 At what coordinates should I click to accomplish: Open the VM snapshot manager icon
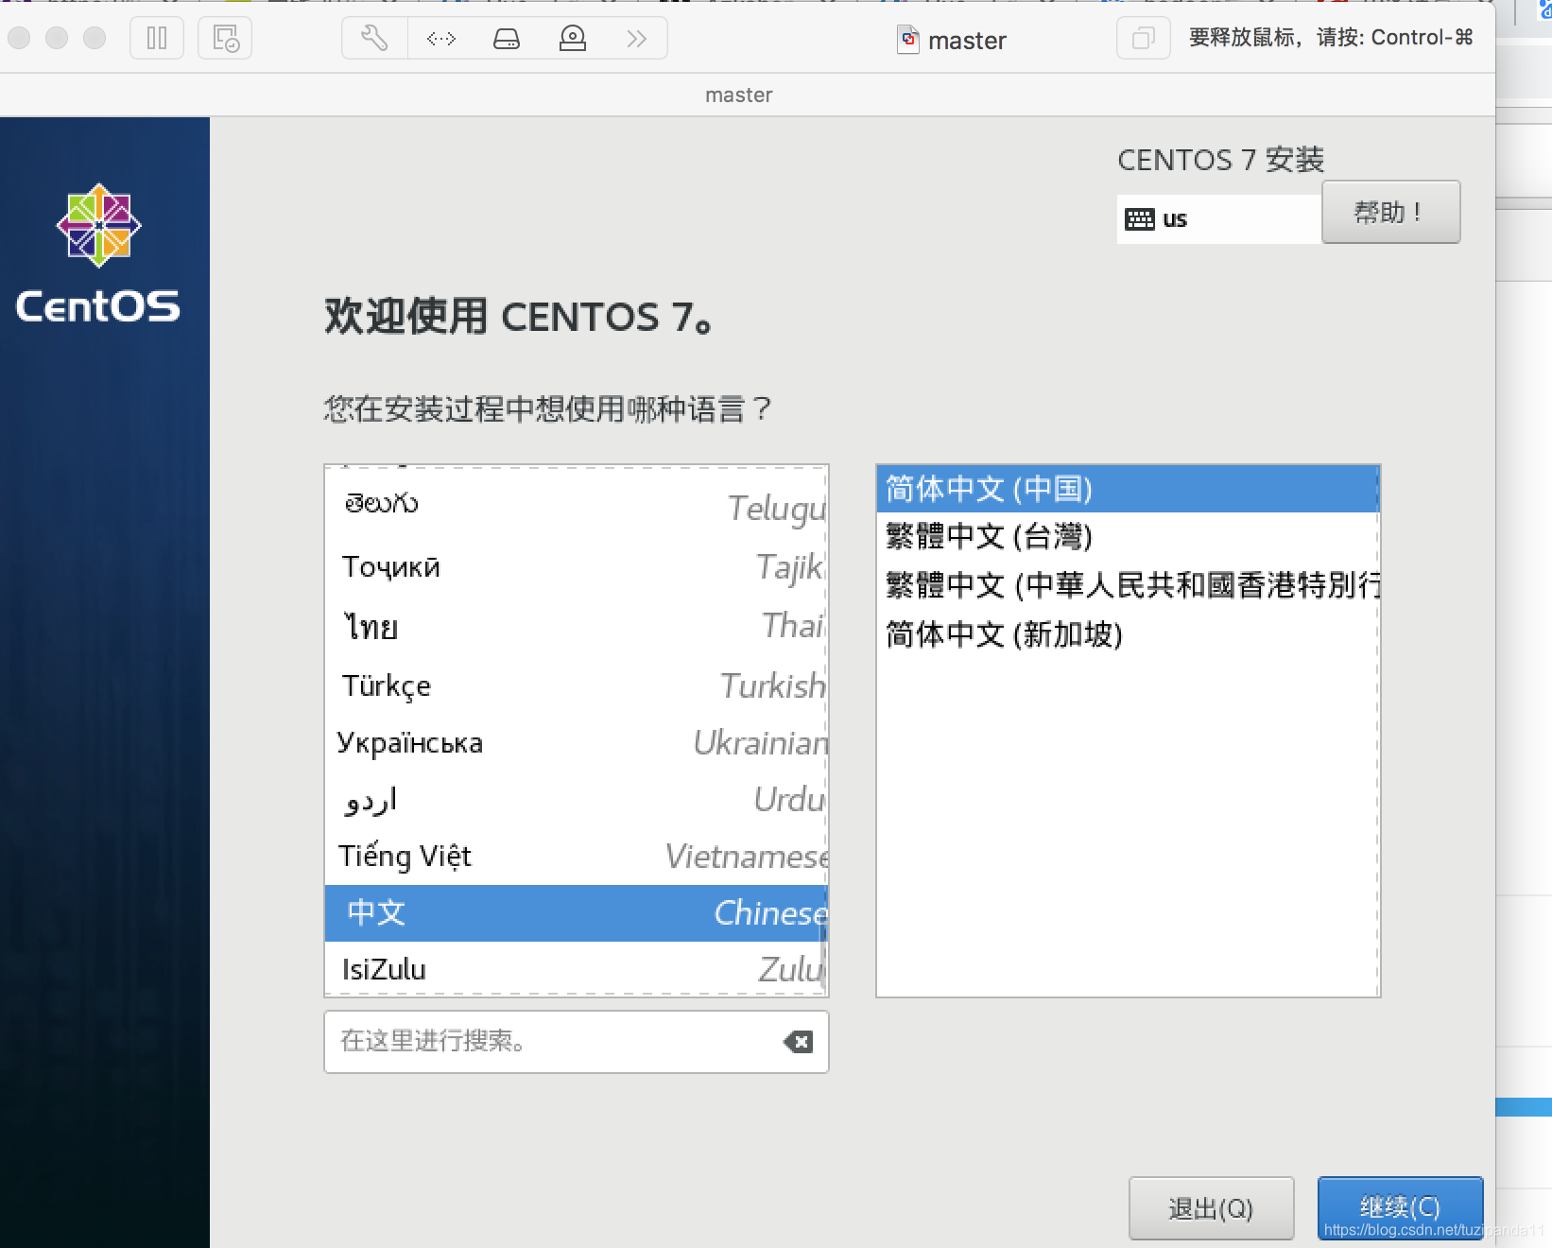225,39
